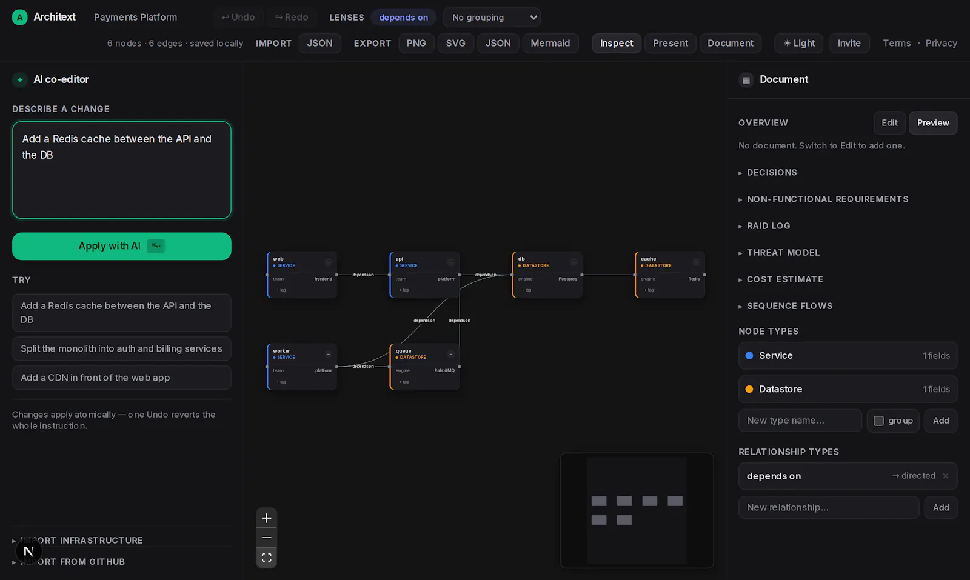Add a tag to the queue node

(404, 382)
